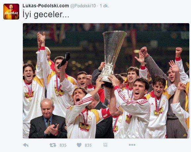Like the tweet with the heart icon
Screen dimensions: 191x152
coord(79,145)
